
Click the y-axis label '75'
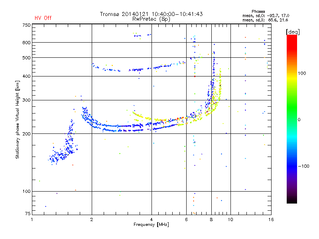click(x=28, y=214)
